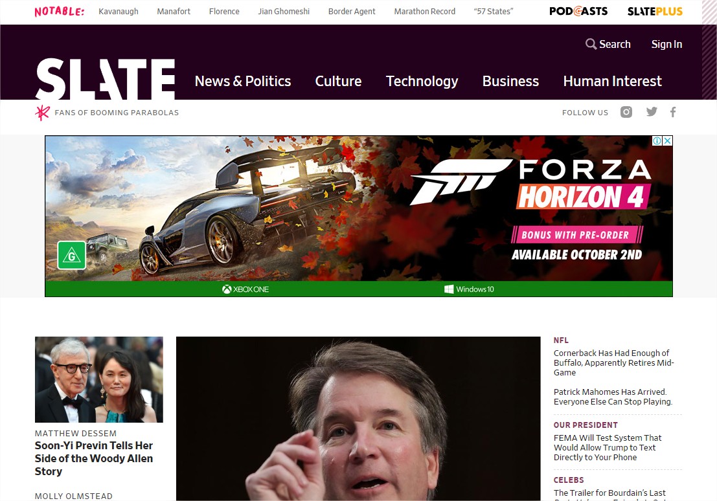The image size is (717, 501).
Task: Close the Forza ad with X icon
Action: [668, 141]
